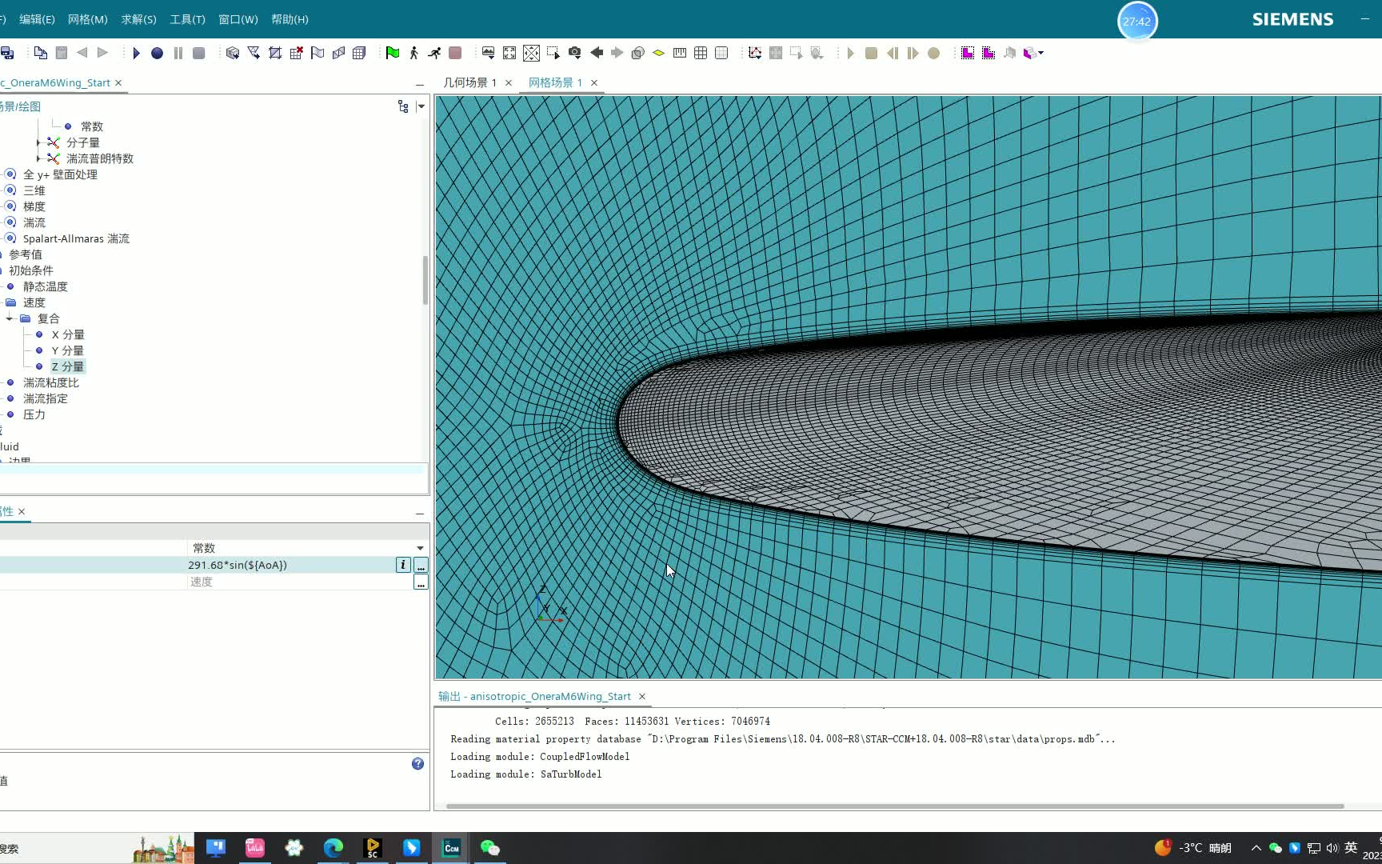This screenshot has height=864, width=1382.
Task: Open WeChat from the taskbar
Action: pos(489,848)
